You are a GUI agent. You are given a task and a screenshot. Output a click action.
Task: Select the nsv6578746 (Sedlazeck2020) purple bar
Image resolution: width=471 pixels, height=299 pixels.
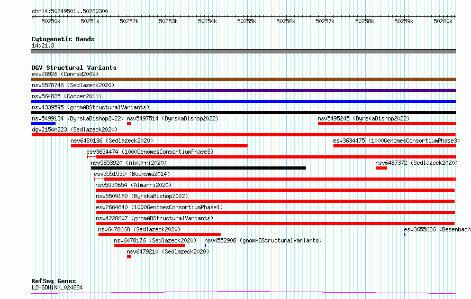(x=243, y=90)
